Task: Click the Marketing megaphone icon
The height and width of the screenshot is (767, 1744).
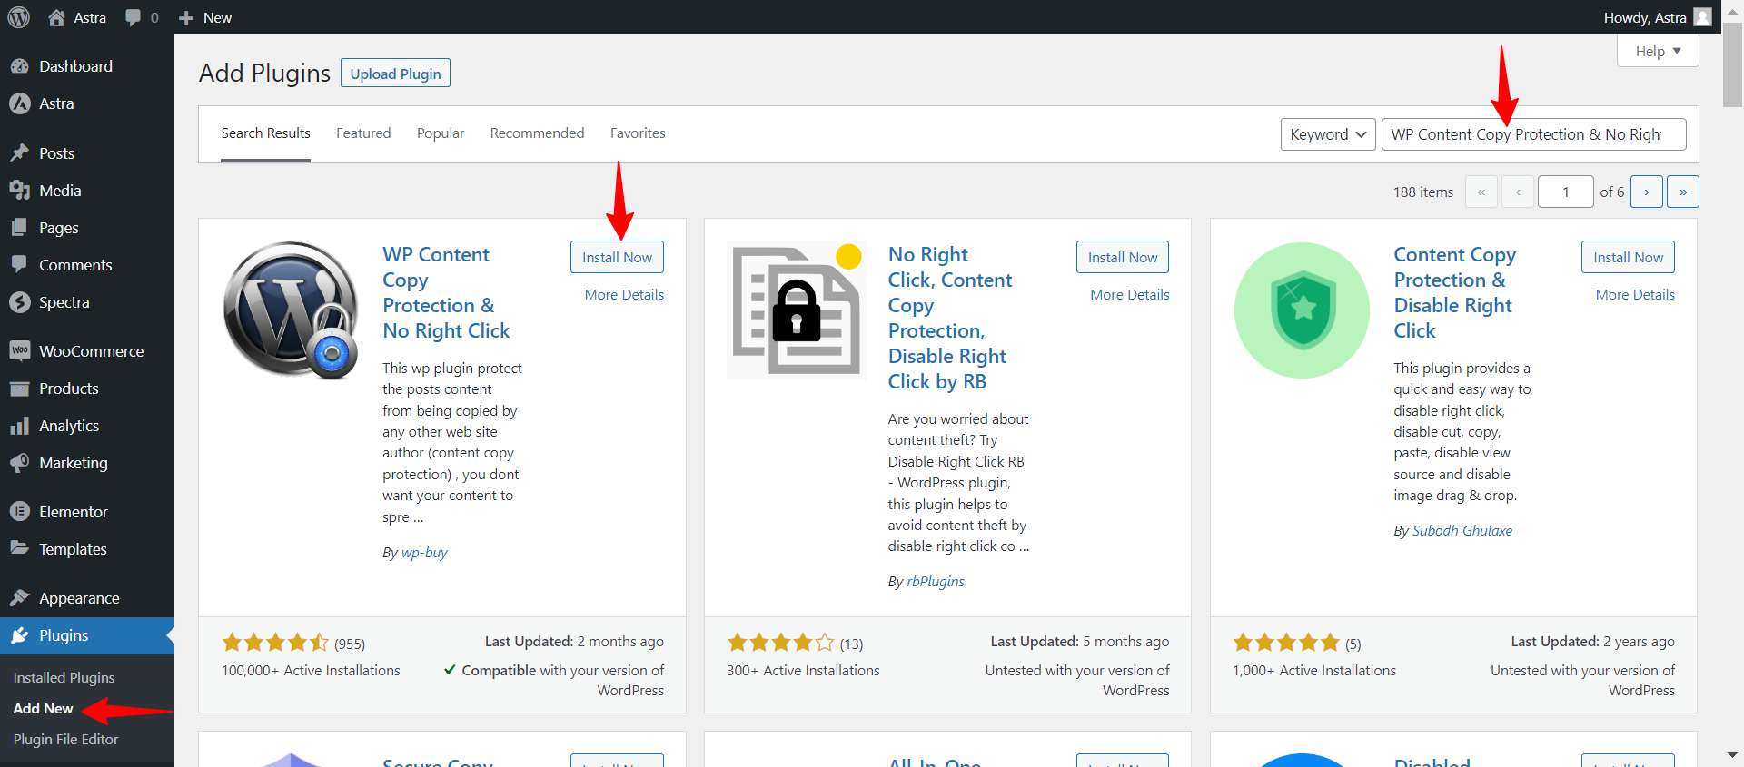Action: pyautogui.click(x=20, y=463)
